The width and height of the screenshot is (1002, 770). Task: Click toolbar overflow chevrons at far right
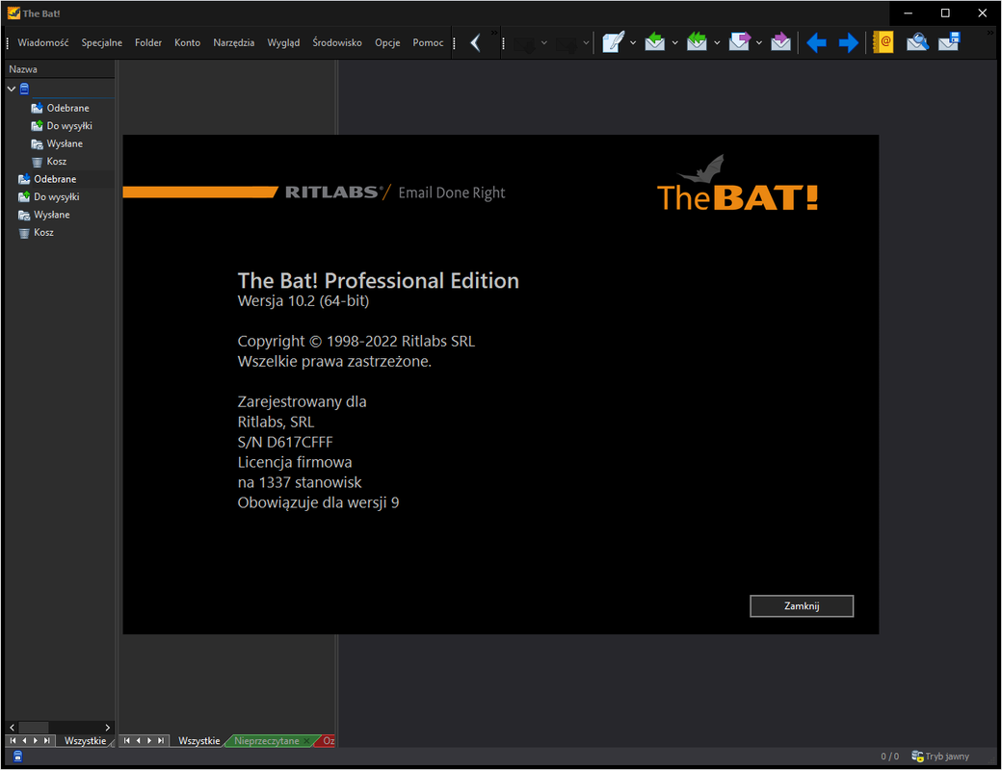[991, 32]
